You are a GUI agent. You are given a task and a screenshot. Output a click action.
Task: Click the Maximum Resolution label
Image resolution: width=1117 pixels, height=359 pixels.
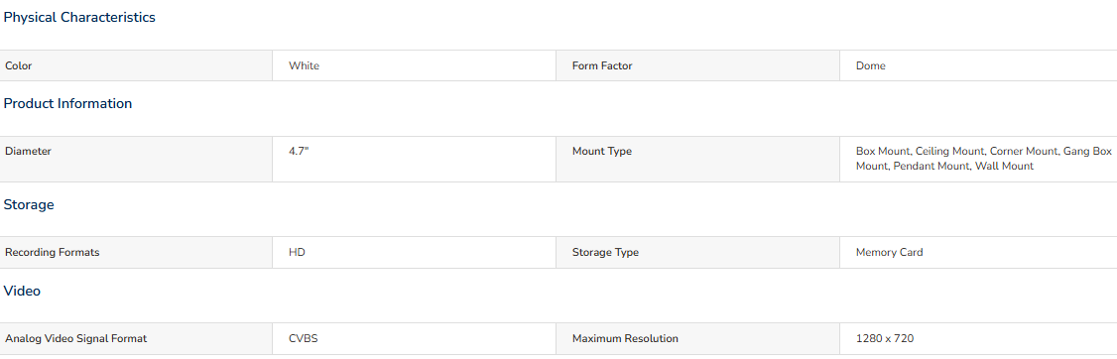coord(626,338)
